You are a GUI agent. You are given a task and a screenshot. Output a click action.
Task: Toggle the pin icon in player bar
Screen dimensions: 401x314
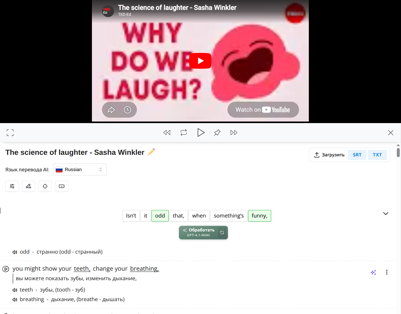217,133
